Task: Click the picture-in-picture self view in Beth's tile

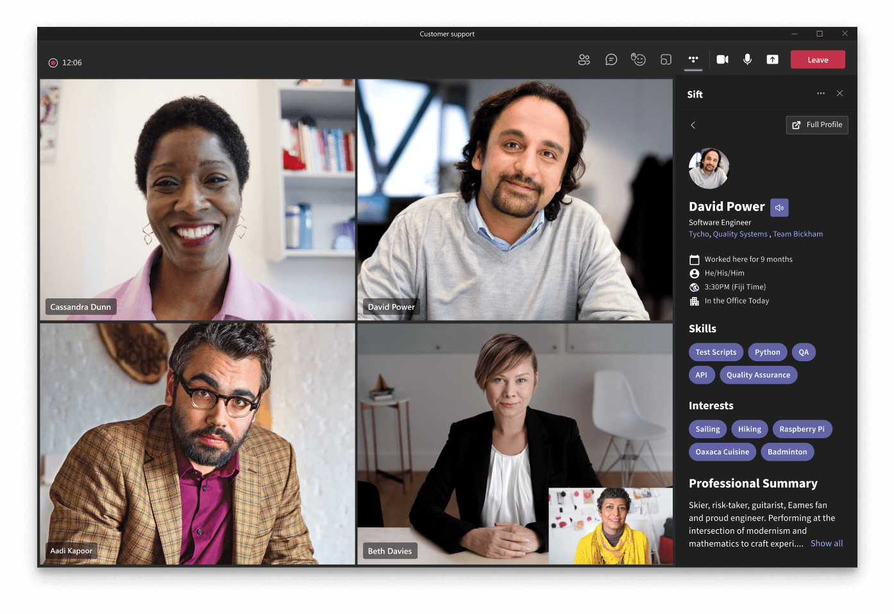Action: [610, 525]
